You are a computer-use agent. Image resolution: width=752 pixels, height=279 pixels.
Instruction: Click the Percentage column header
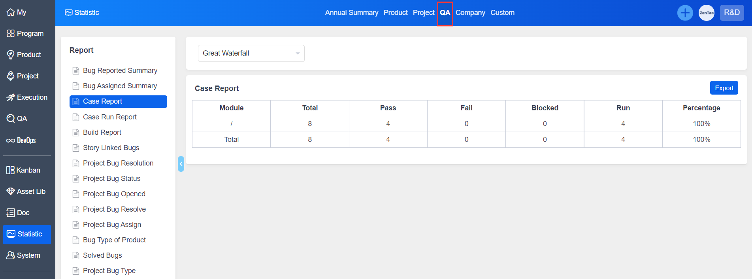click(701, 108)
